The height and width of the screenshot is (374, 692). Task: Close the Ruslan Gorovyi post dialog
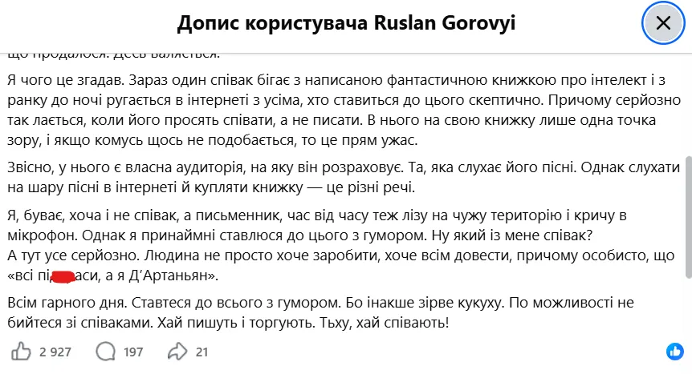[663, 23]
